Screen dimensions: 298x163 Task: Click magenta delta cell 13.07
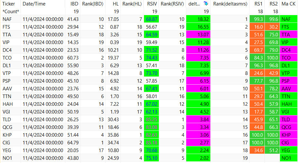[198, 35]
